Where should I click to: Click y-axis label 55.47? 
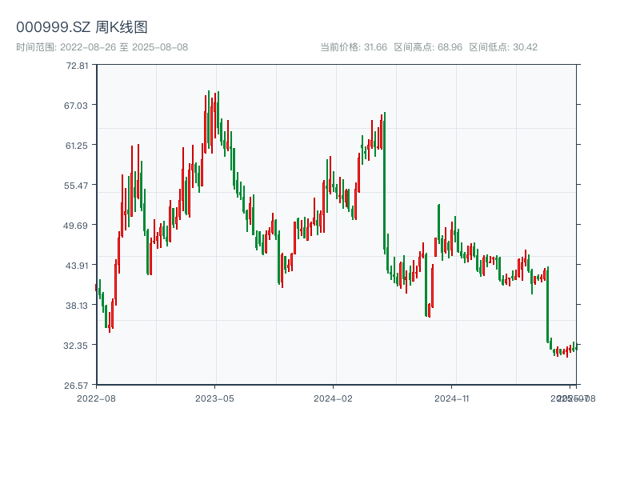pos(76,186)
